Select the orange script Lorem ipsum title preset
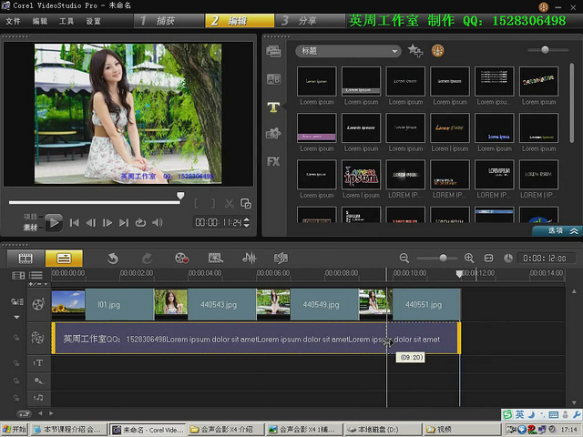Viewport: 583px width, 437px height. click(x=450, y=127)
